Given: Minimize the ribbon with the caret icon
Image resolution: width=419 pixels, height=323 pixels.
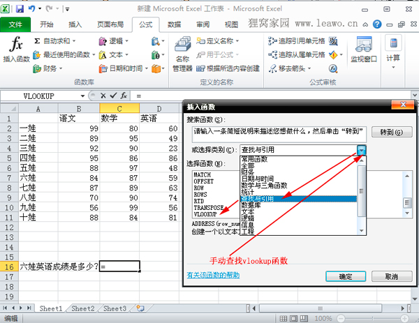Looking at the screenshot, I should coord(365,24).
